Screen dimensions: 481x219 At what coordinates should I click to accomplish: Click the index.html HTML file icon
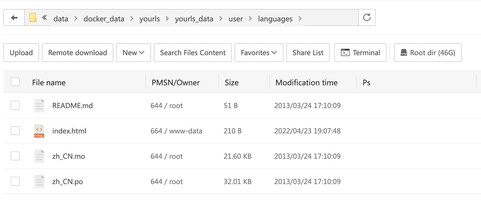39,131
